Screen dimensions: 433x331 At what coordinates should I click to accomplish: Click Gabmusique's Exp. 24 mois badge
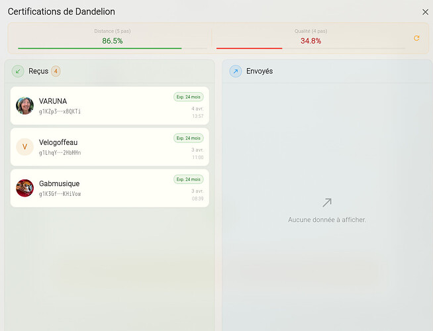pos(188,179)
